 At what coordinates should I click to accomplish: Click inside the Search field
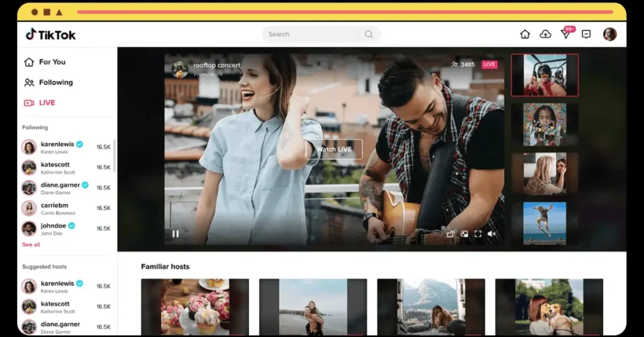pos(312,35)
